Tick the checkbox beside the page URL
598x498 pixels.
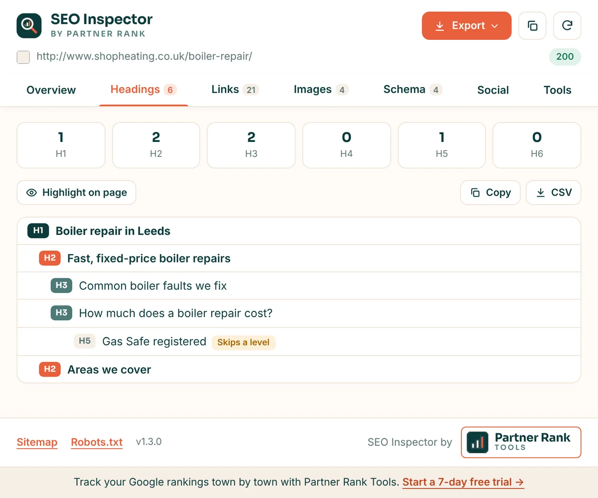pos(23,57)
